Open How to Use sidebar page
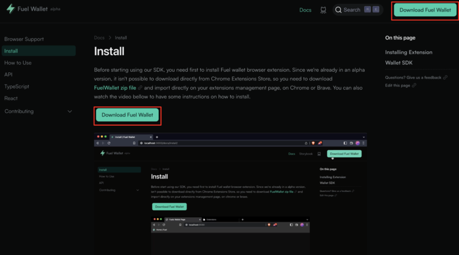The image size is (459, 255). [18, 63]
